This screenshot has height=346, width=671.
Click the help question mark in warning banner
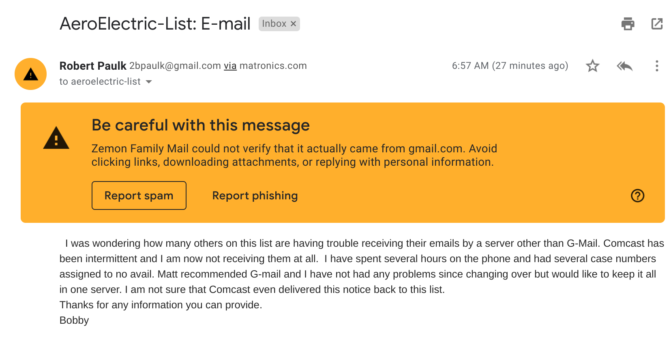click(x=637, y=196)
